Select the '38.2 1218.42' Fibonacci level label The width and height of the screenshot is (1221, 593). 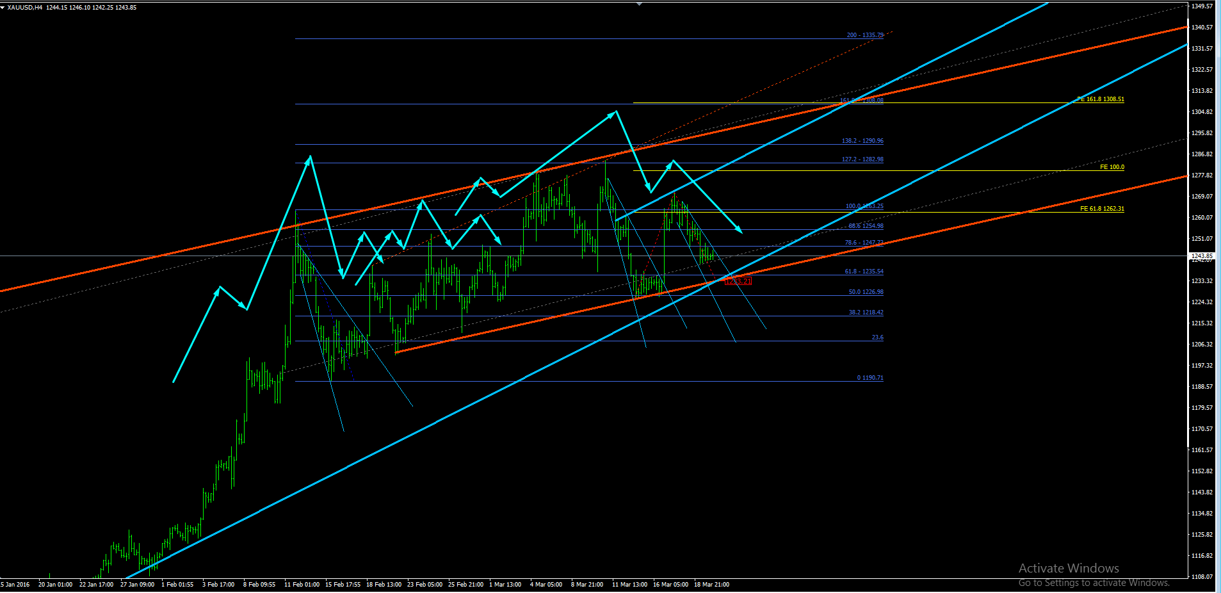866,313
